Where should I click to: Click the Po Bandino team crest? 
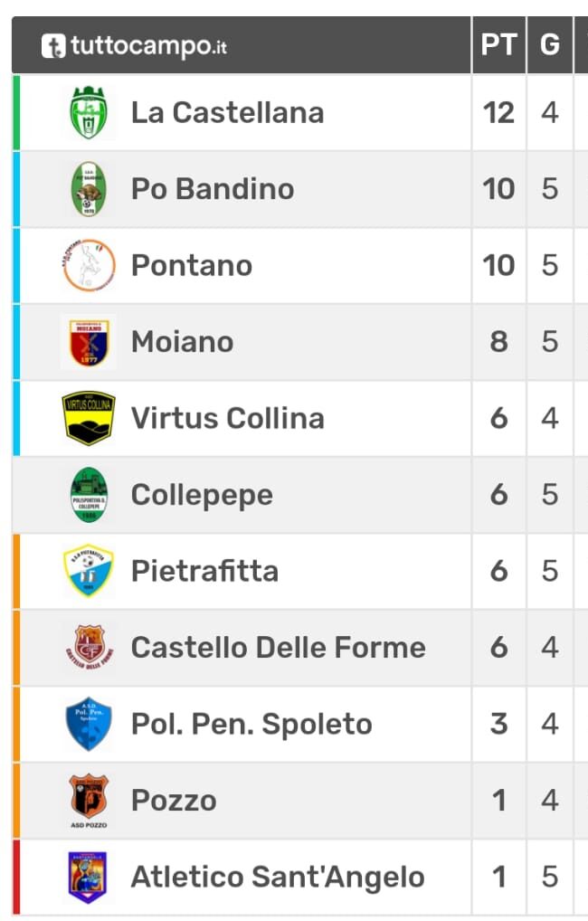tap(89, 188)
